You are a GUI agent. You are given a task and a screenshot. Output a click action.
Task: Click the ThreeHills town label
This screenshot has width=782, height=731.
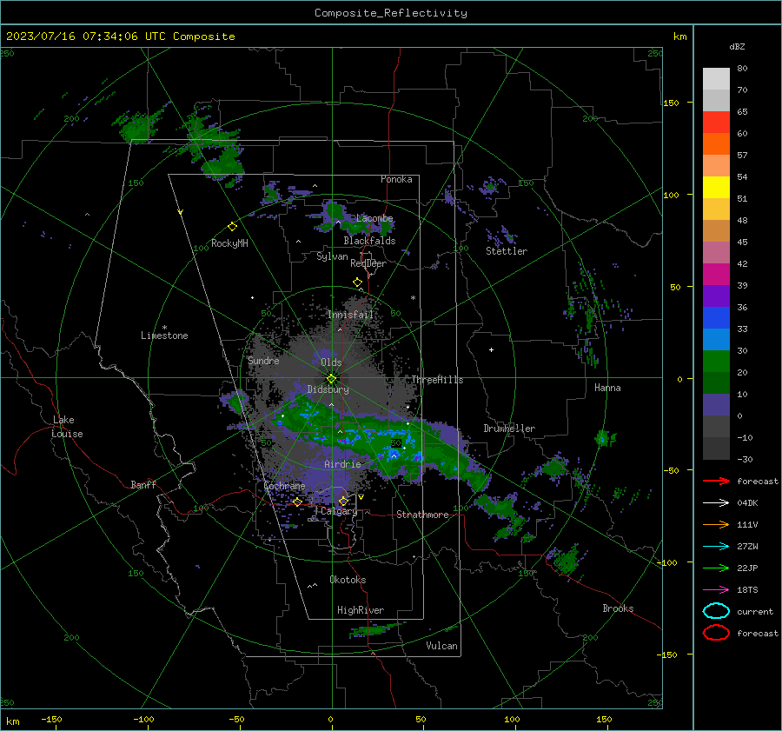click(x=437, y=380)
